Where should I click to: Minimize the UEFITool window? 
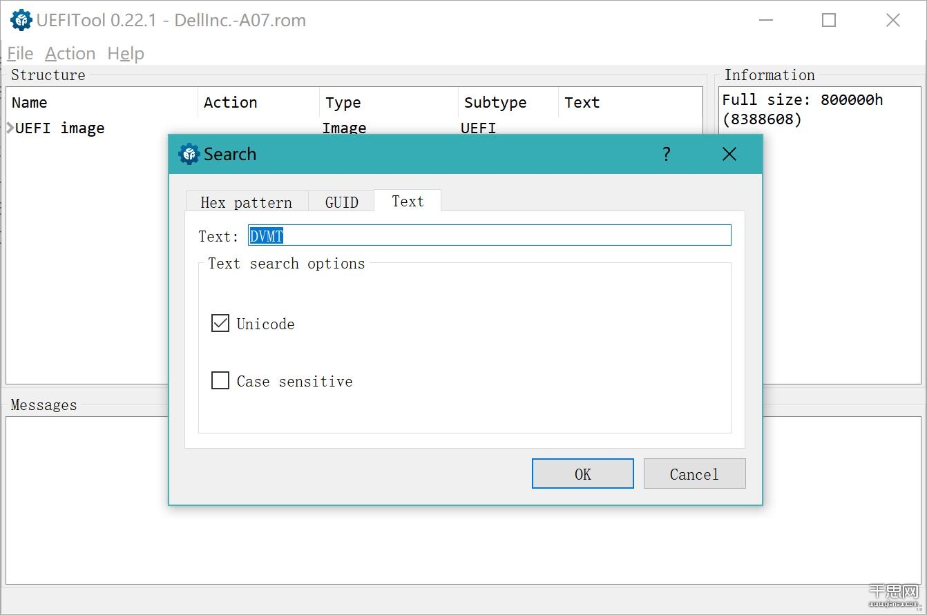[765, 20]
